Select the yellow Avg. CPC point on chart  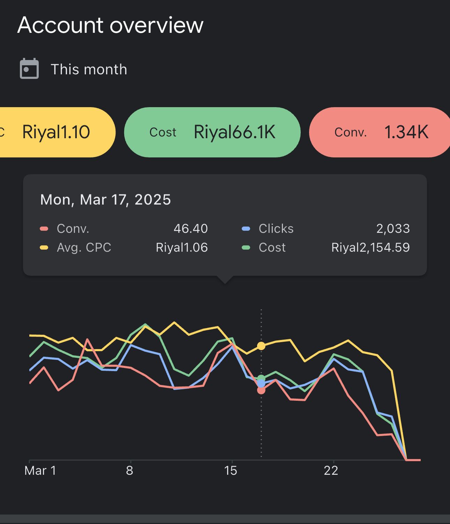pos(261,346)
